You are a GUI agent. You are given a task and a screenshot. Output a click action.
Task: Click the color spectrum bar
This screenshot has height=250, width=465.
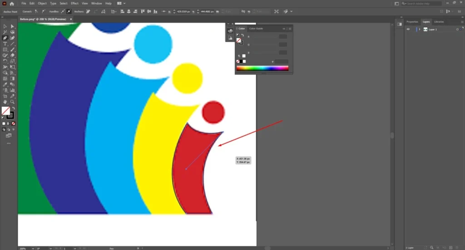point(262,68)
